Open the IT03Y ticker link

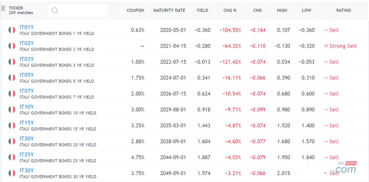[27, 59]
